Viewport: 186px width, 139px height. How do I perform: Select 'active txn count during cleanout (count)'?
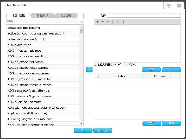(x=42, y=33)
